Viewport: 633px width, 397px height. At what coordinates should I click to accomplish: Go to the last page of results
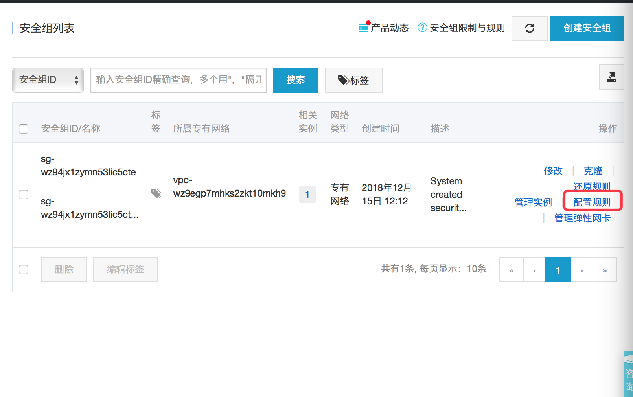point(605,270)
